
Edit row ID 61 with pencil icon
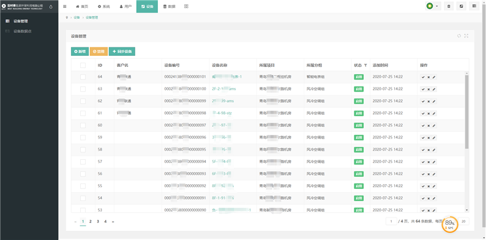(434, 114)
